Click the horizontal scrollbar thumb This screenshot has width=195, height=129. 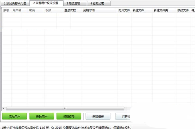[65, 108]
